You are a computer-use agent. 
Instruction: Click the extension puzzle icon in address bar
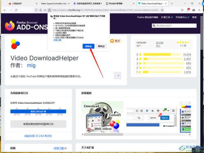[49, 10]
